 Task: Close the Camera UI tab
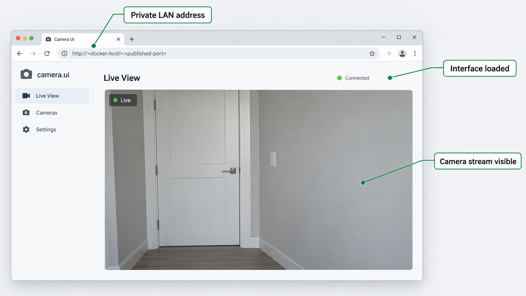118,39
